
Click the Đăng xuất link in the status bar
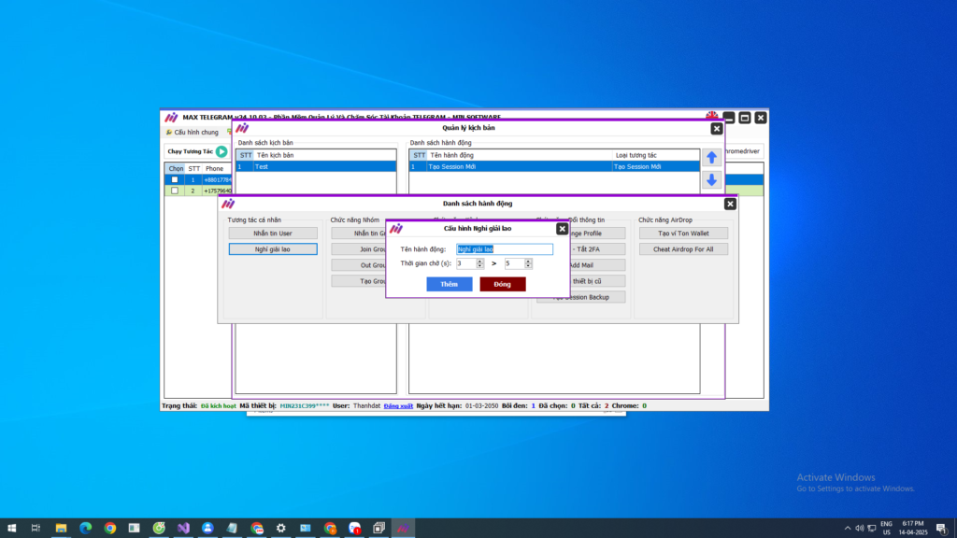(x=398, y=406)
